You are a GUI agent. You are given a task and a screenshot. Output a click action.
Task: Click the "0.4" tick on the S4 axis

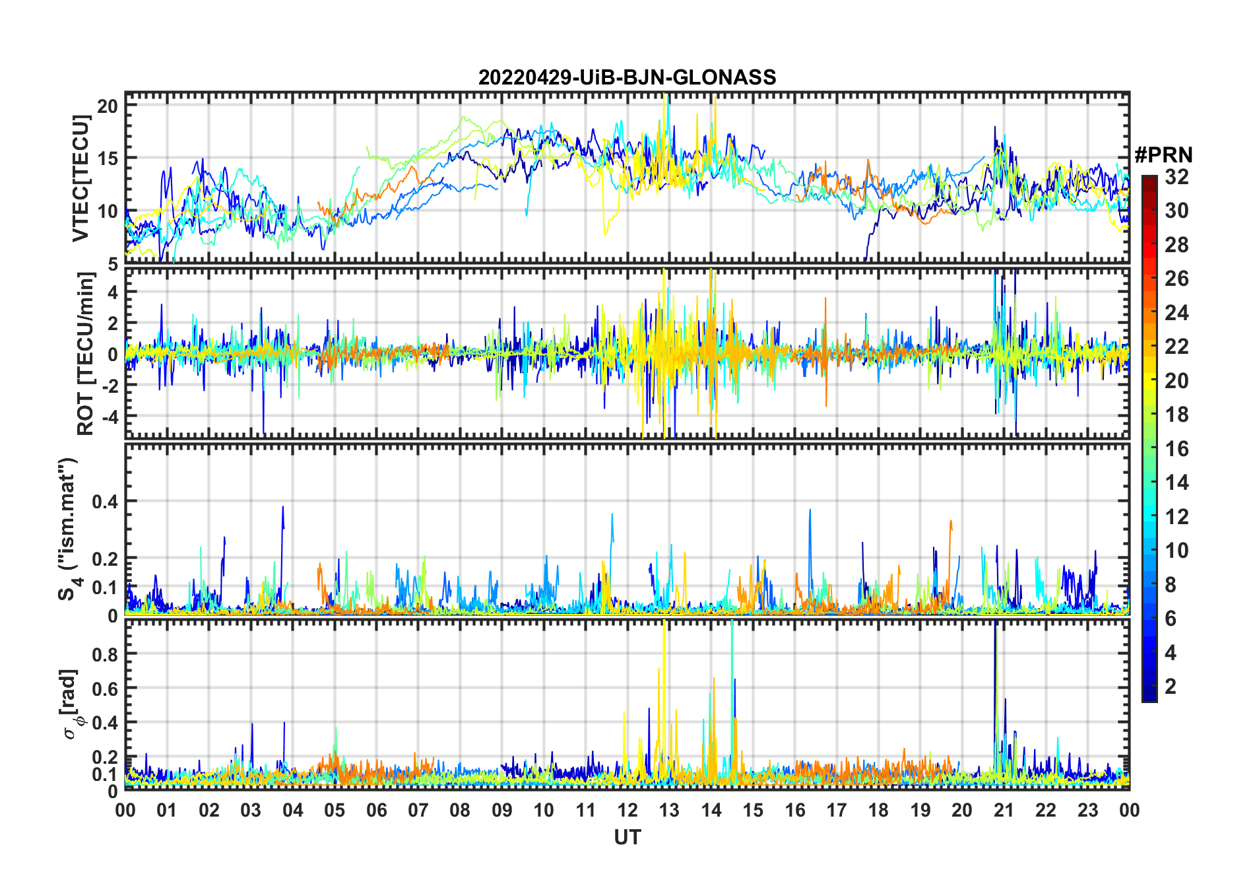point(105,502)
